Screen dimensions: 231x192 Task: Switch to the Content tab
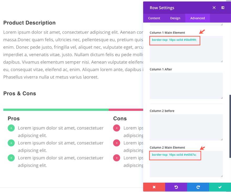[x=154, y=18]
